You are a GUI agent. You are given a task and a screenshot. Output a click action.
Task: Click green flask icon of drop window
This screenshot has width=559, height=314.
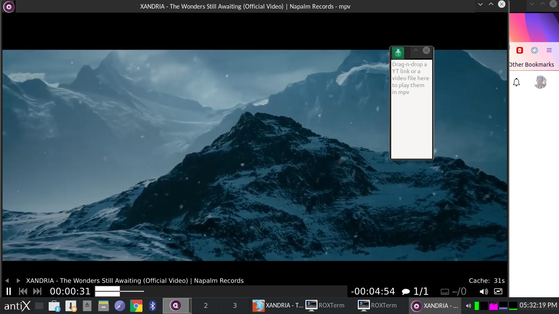pos(398,53)
